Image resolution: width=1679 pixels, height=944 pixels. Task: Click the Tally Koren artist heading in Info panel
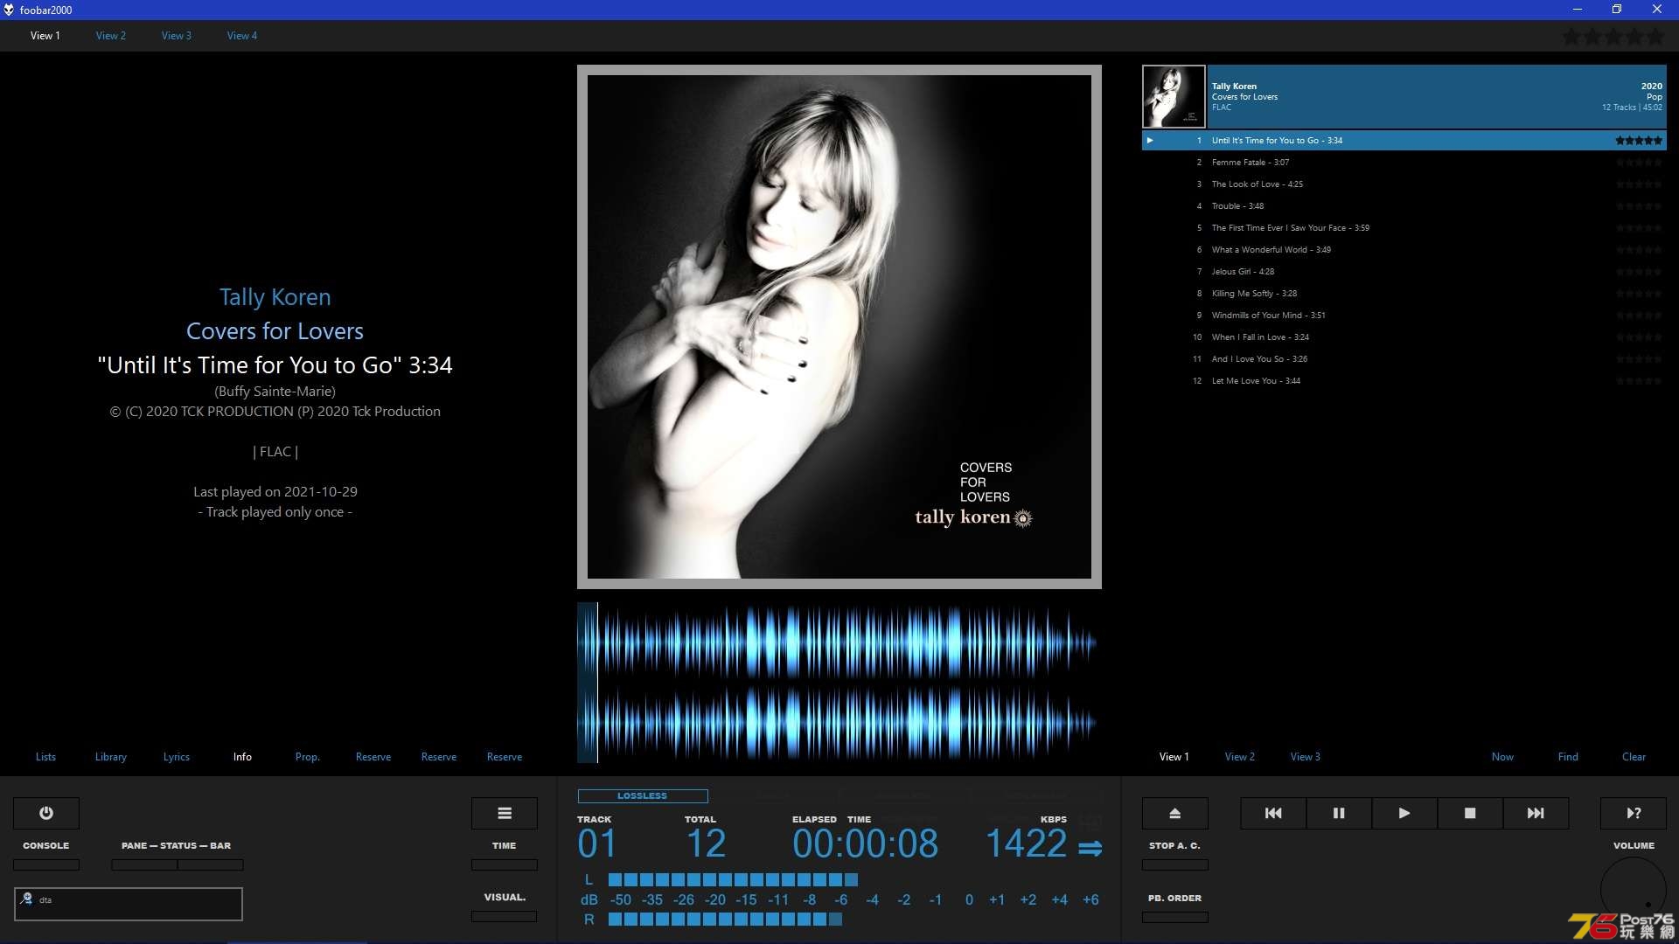[275, 297]
